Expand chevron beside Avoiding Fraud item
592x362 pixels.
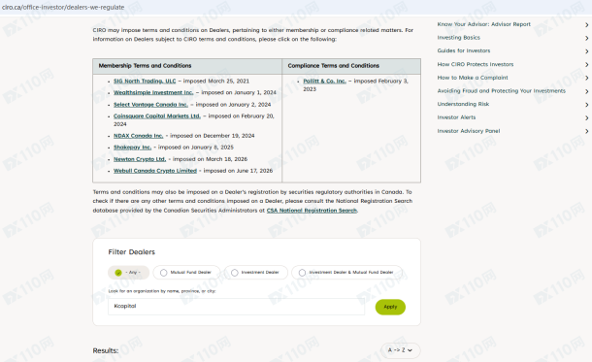[587, 91]
